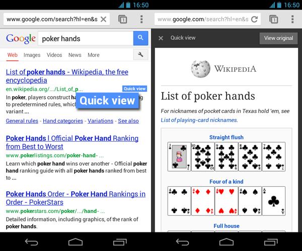Click the View original button
This screenshot has height=251, width=302.
tap(278, 38)
